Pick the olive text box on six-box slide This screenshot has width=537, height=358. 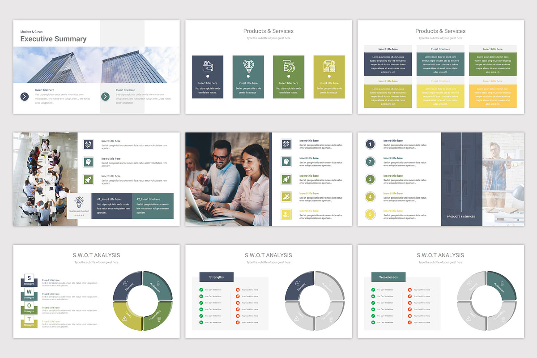(x=388, y=96)
